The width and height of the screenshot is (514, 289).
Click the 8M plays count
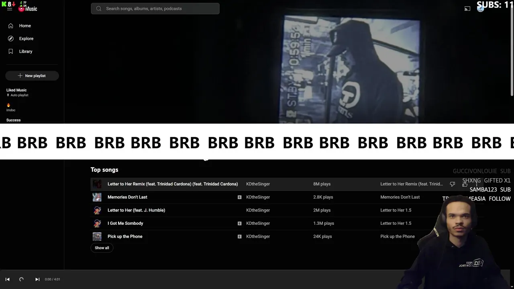[x=322, y=184]
